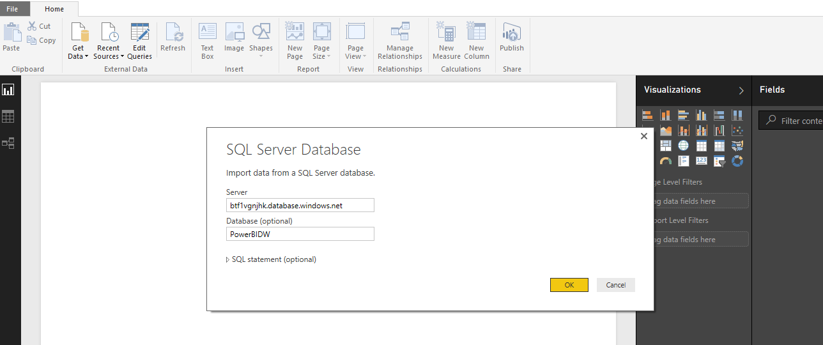Paste from the clipboard group
Screen dimensions: 823x345
click(12, 37)
